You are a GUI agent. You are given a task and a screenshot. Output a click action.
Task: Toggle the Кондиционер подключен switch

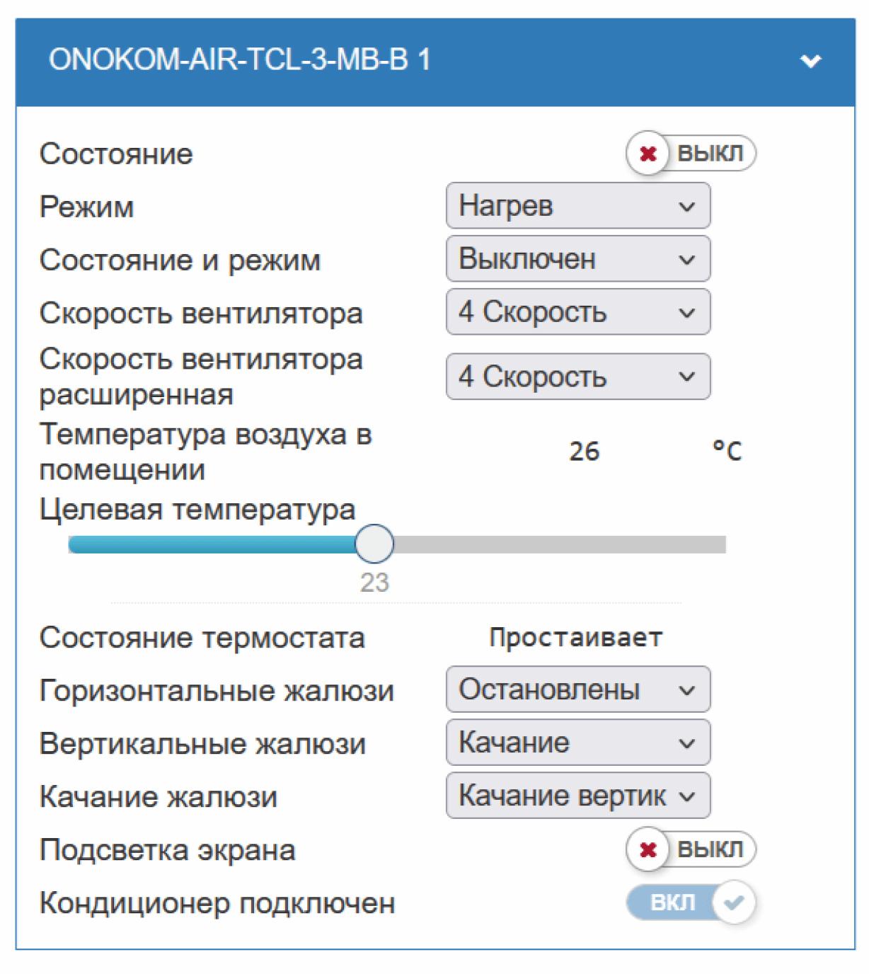pos(691,903)
